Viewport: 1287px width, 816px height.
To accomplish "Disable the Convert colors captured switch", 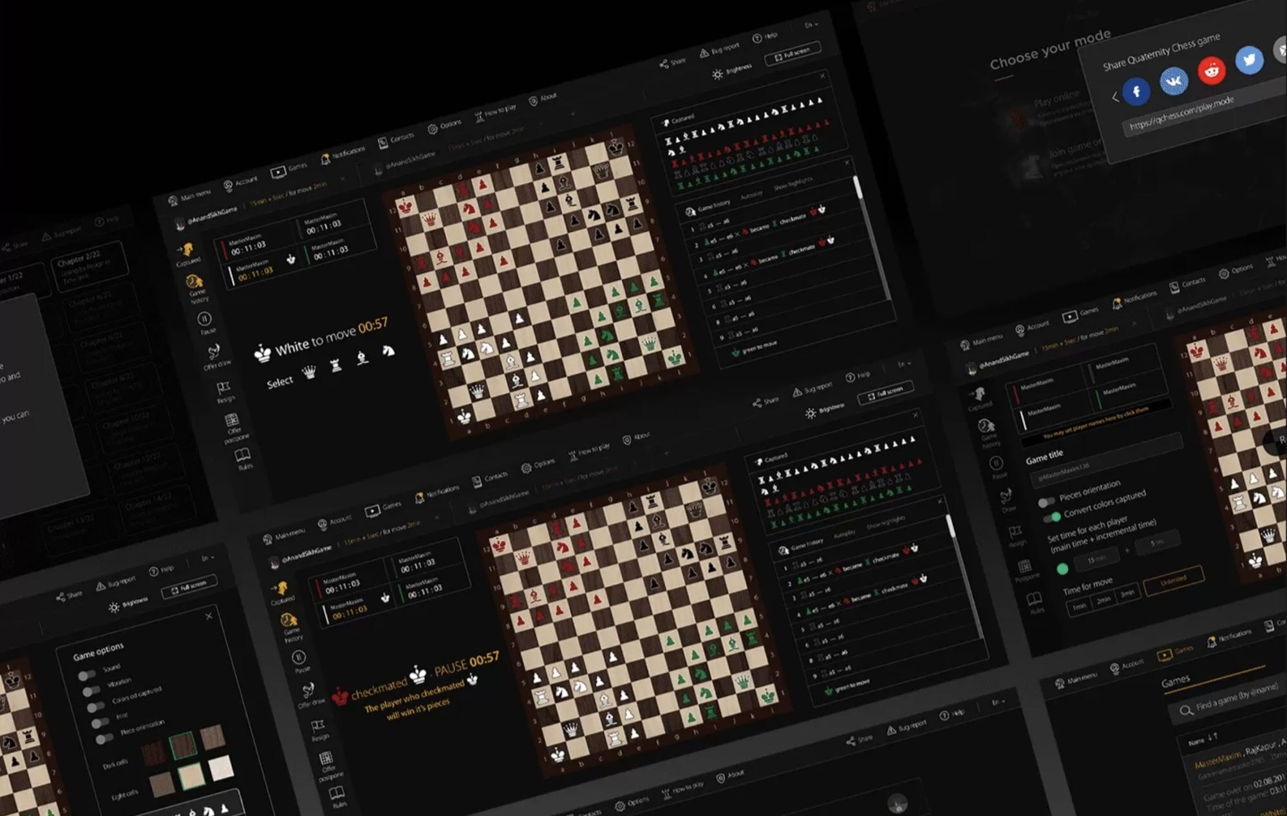I will click(x=1052, y=517).
